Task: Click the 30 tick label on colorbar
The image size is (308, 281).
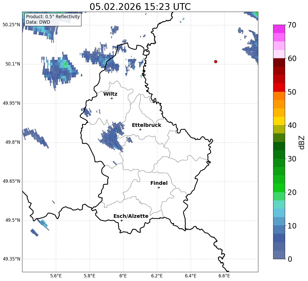Action: pos(292,159)
